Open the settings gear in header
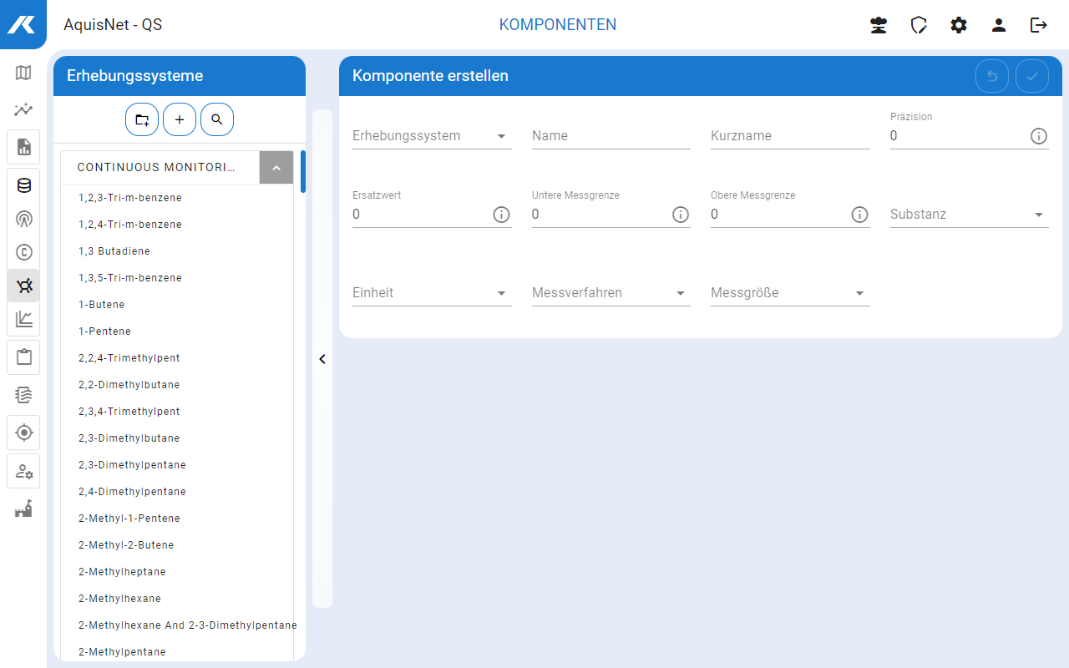This screenshot has height=668, width=1069. pos(959,25)
